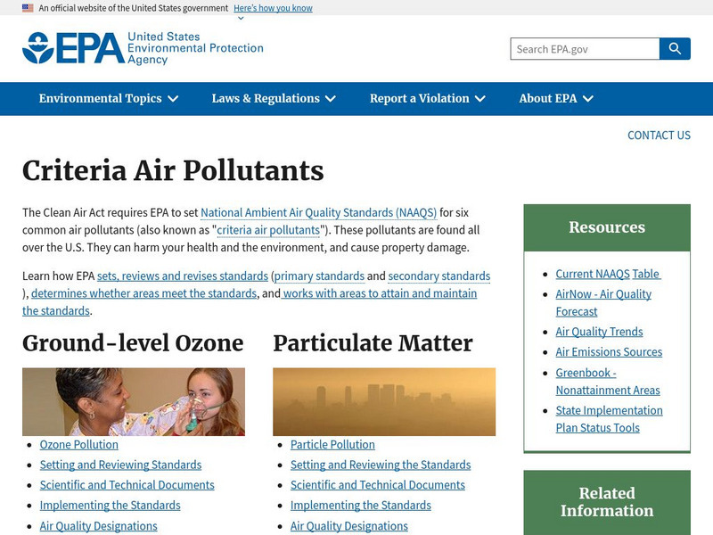Open determines whether areas meet the standards
Screen dimensions: 713x535
pos(143,293)
